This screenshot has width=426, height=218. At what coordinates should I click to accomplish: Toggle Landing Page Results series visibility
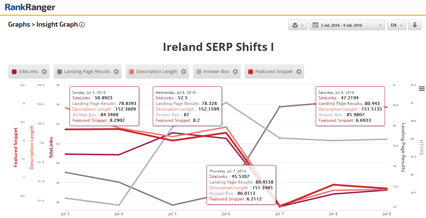(x=87, y=72)
